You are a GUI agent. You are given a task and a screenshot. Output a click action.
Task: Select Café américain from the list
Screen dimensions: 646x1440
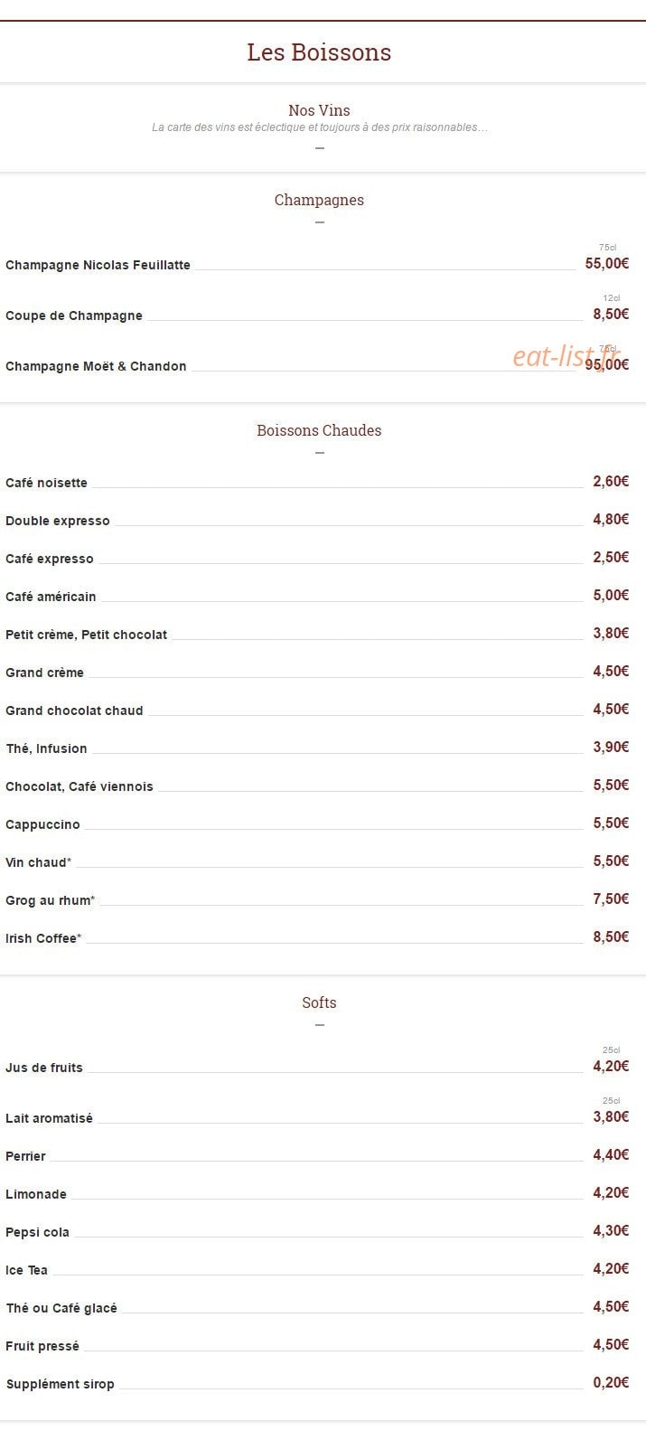coord(51,597)
